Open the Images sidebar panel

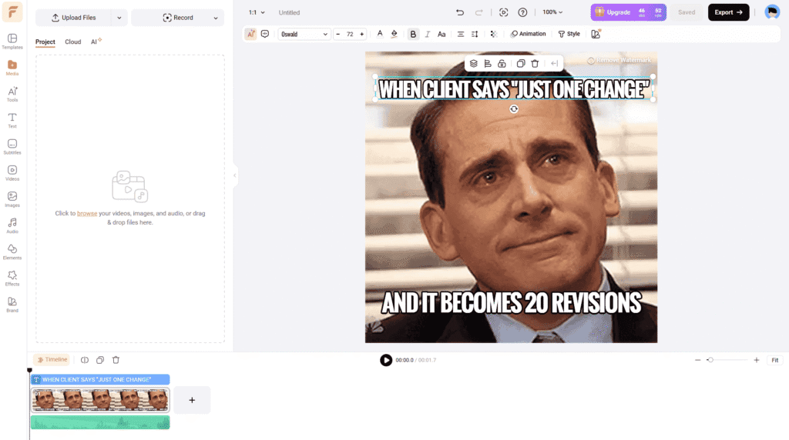click(x=12, y=199)
